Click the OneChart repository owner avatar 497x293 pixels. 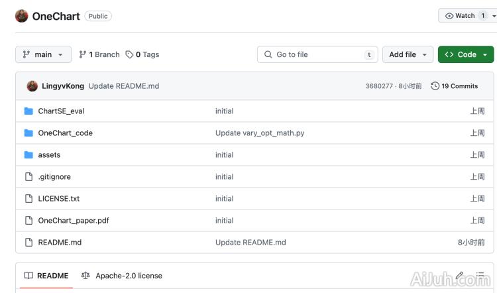(22, 16)
